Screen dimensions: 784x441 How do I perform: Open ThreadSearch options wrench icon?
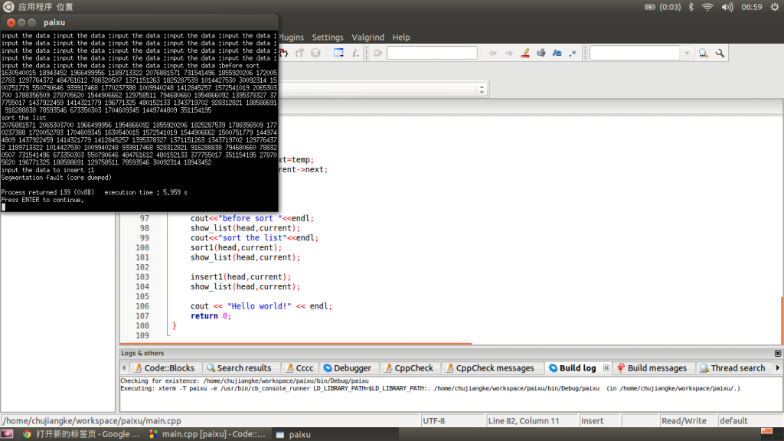click(x=720, y=53)
